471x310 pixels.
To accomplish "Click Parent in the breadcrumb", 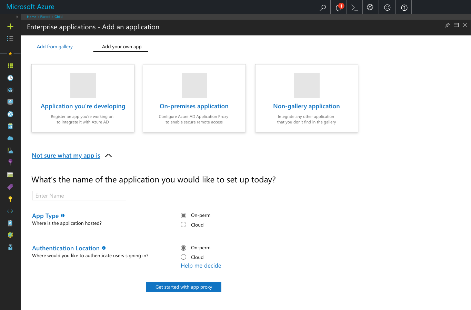I will point(45,17).
